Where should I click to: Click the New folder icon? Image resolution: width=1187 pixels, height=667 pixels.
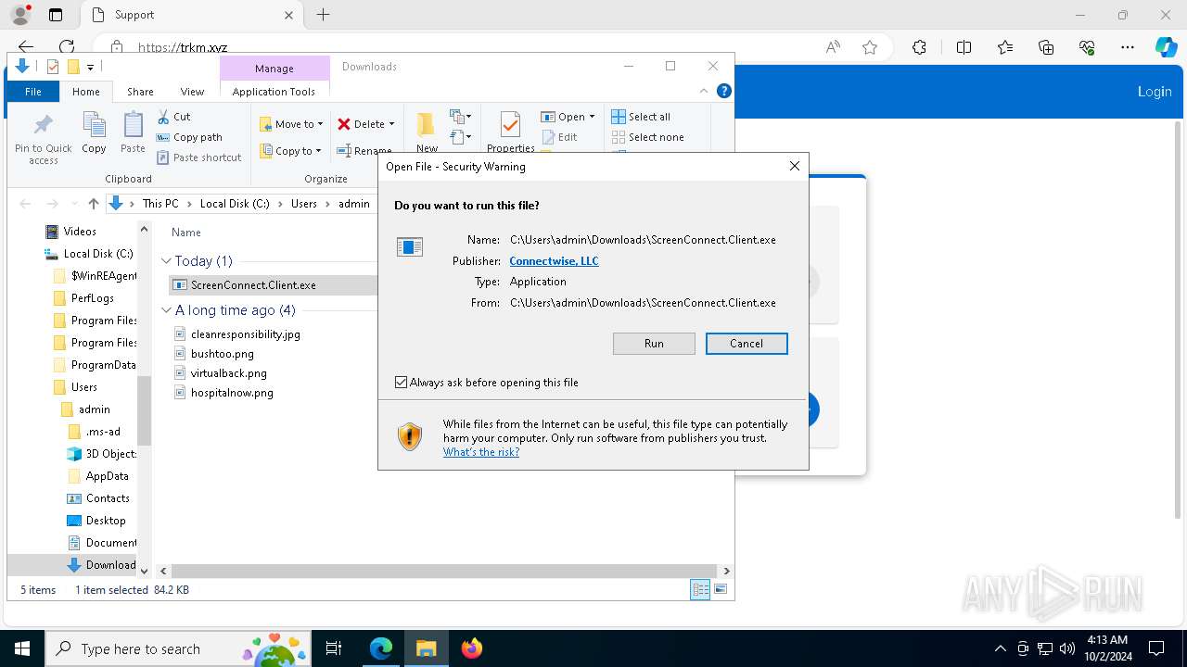(426, 125)
